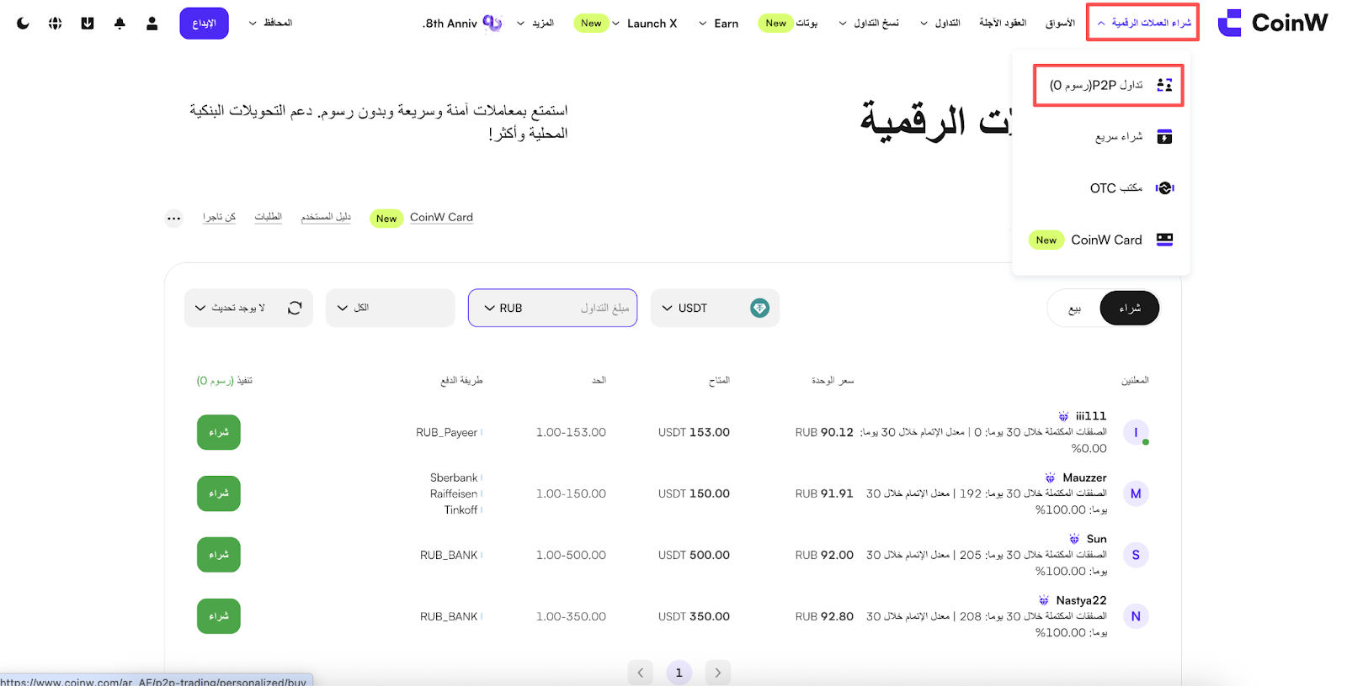Click Buy button for iii111's offer
Image resolution: width=1347 pixels, height=686 pixels.
click(219, 432)
